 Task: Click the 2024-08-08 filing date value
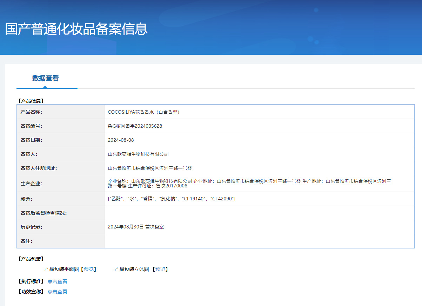121,140
